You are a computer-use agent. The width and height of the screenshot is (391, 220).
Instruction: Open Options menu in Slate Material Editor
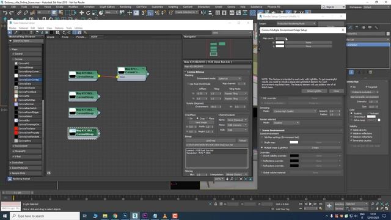pos(59,28)
